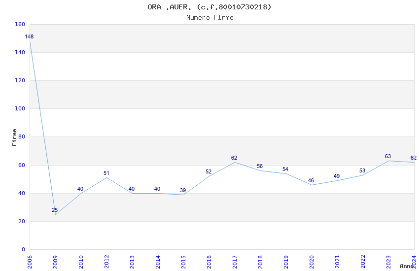Click the y-axis tick value 40
Viewport: 419px width, 271px height.
coord(22,193)
